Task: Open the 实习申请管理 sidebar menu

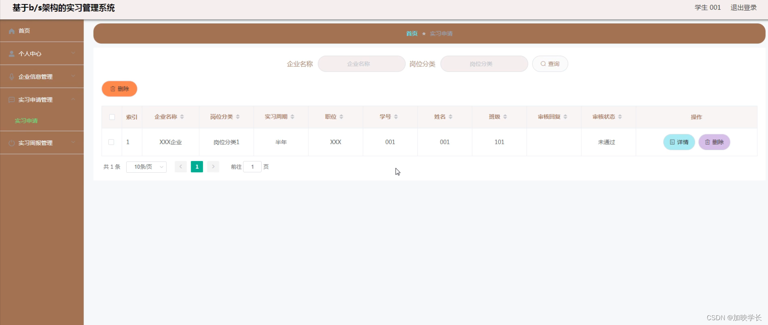Action: [x=42, y=99]
